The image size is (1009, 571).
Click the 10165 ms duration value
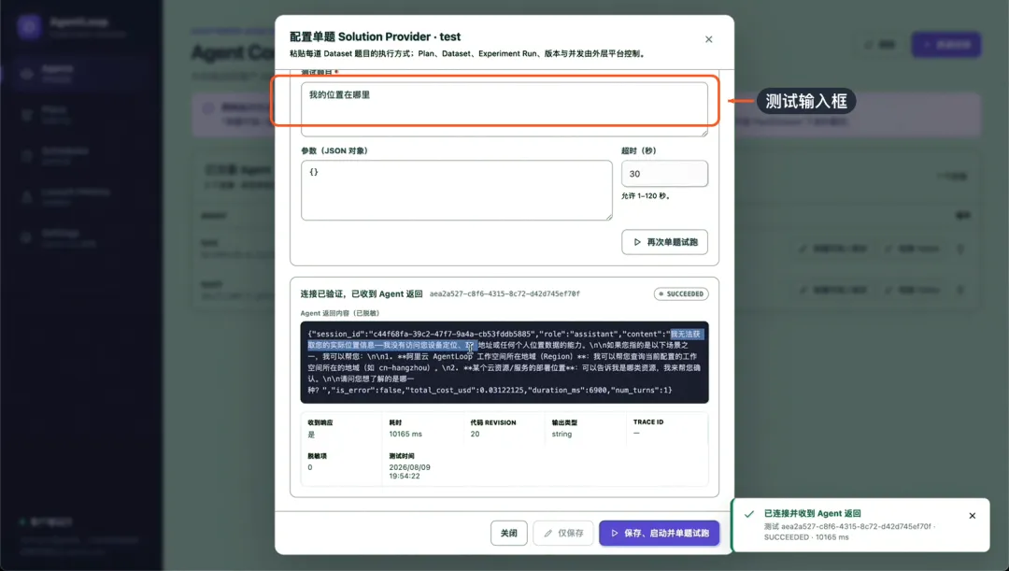405,434
